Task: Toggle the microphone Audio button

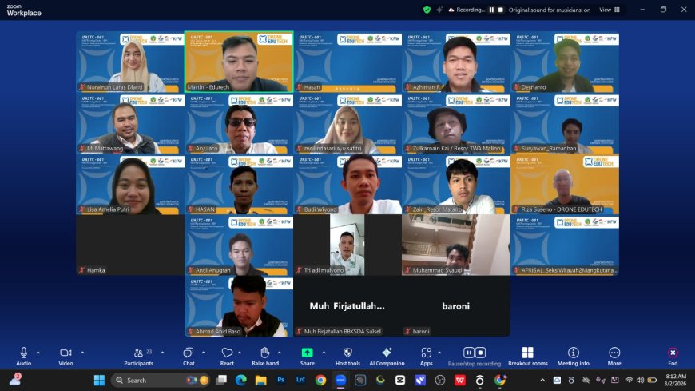Action: click(24, 353)
